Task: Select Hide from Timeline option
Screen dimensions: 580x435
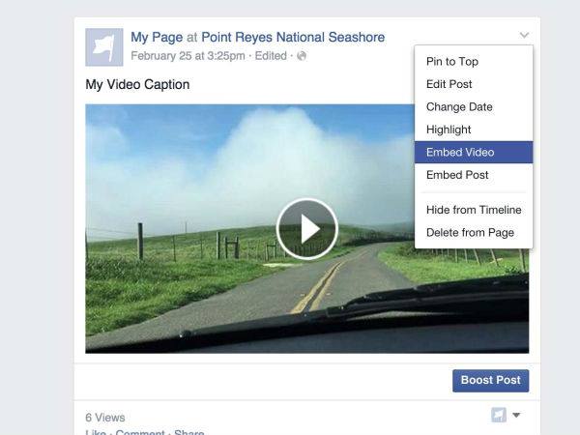Action: (x=474, y=210)
